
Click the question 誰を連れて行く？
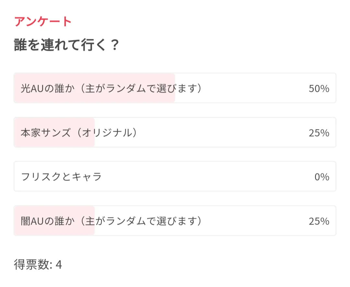[x=67, y=45]
